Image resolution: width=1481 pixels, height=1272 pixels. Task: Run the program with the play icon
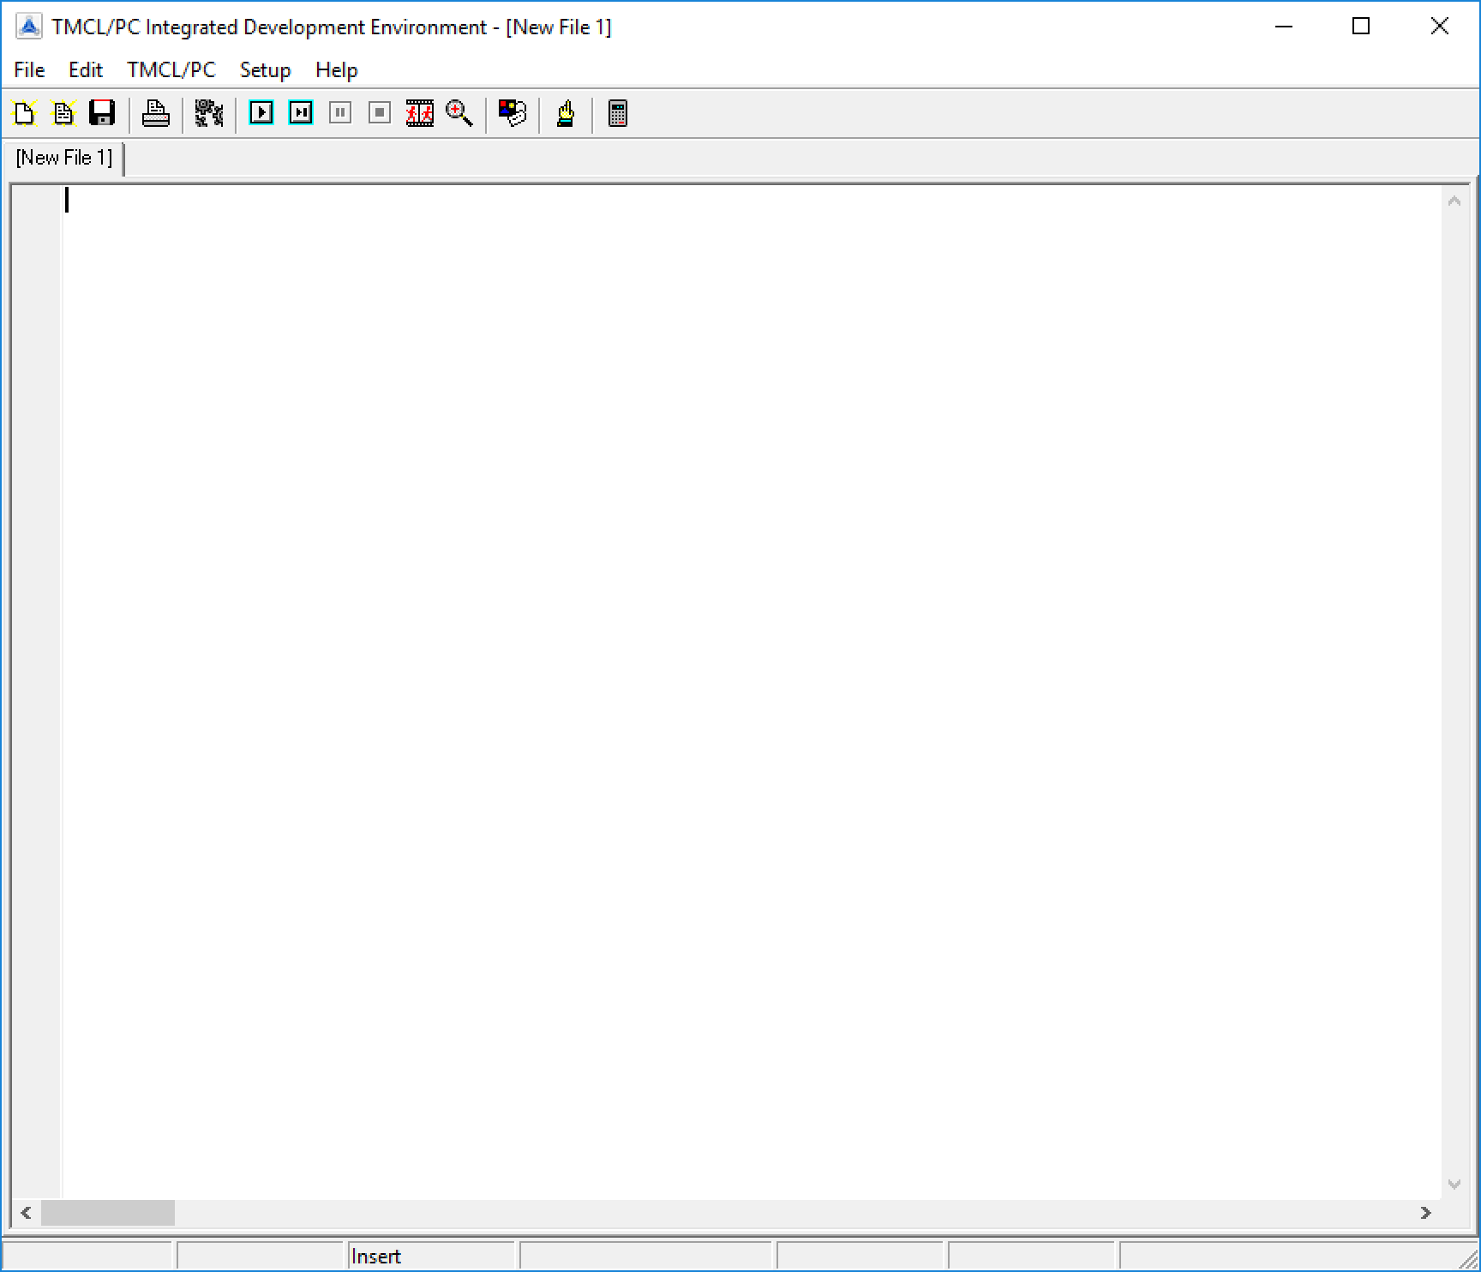261,113
